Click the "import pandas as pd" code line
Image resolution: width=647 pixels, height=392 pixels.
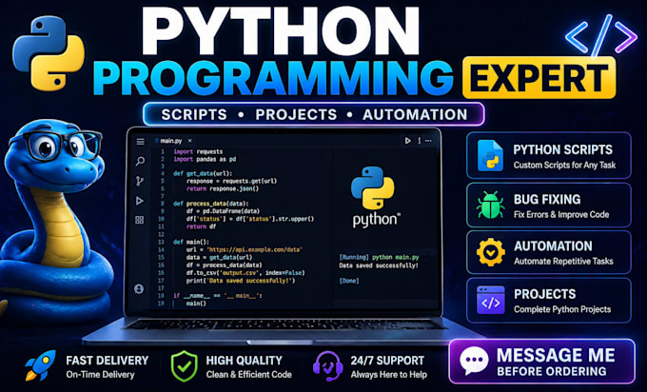coord(205,159)
